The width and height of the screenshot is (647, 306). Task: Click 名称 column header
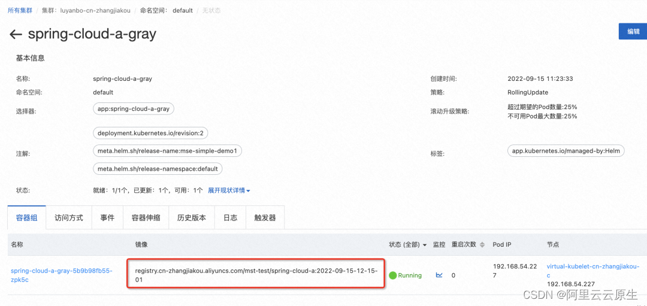click(17, 244)
